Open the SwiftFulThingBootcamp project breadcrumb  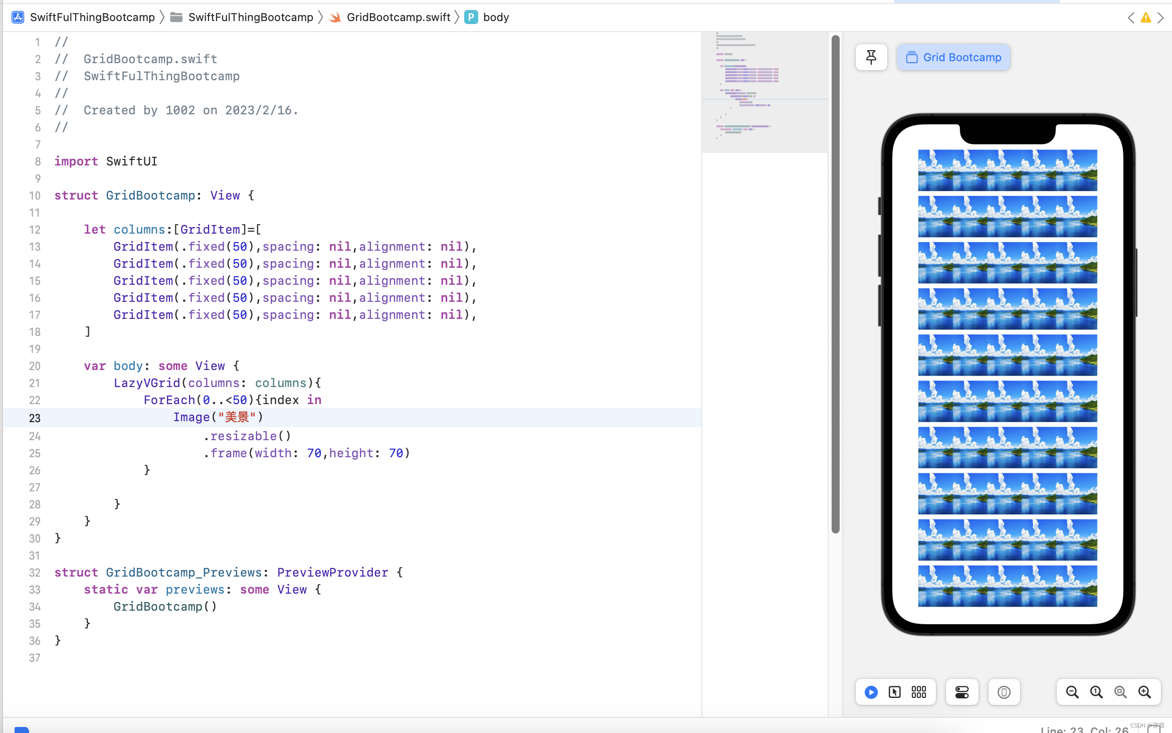tap(92, 17)
